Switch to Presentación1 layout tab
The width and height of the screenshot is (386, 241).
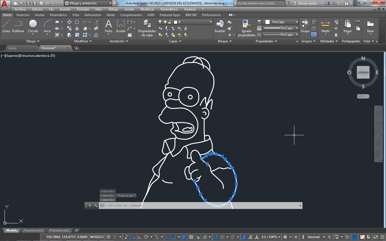click(x=33, y=230)
